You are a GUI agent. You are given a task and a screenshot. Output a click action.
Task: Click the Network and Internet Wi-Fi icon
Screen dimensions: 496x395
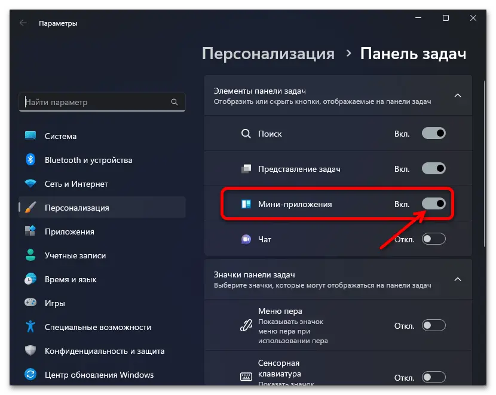30,184
